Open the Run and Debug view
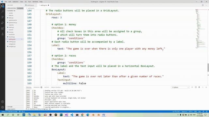 coord(3,23)
